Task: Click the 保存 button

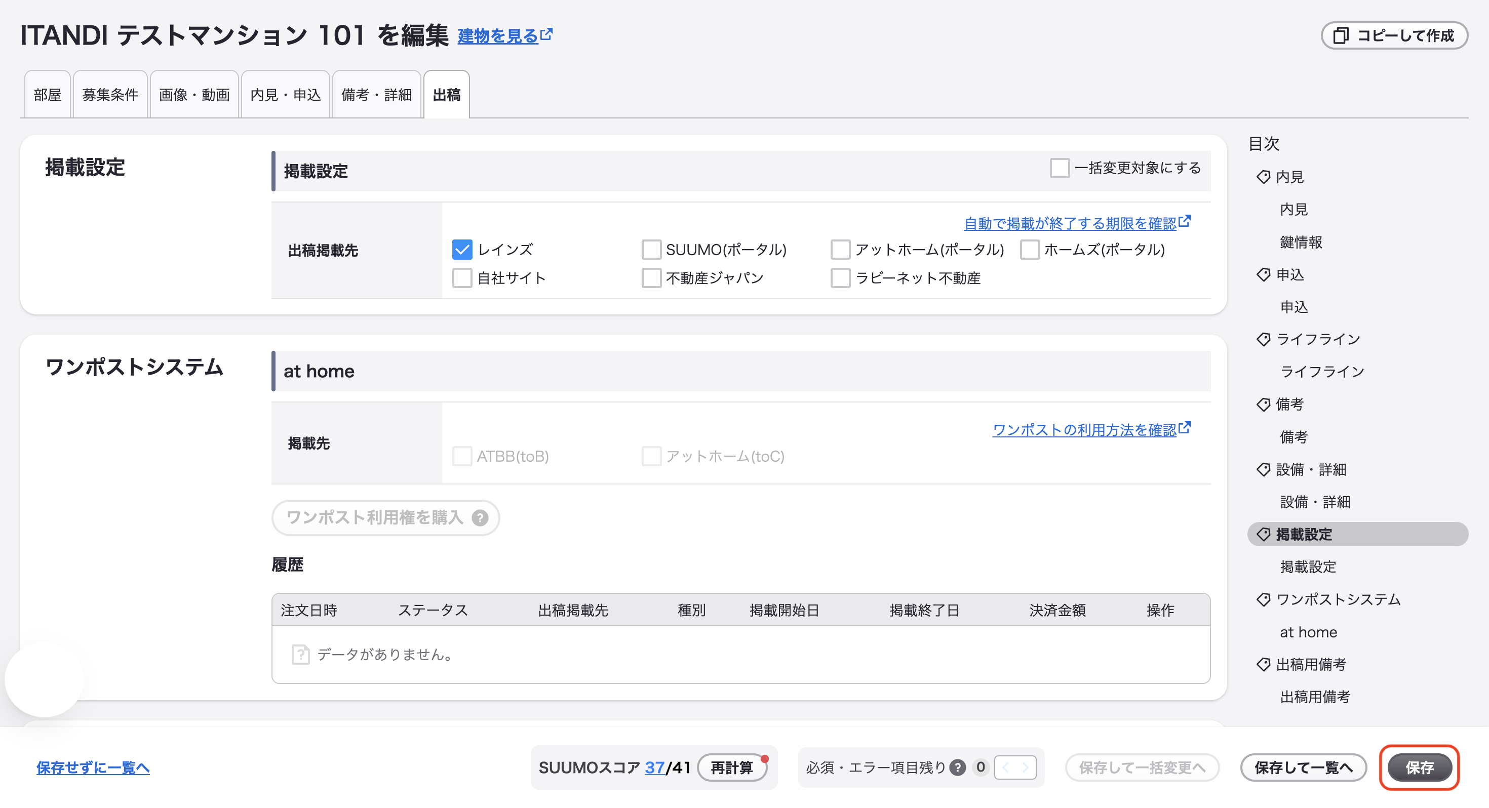Action: click(x=1420, y=767)
